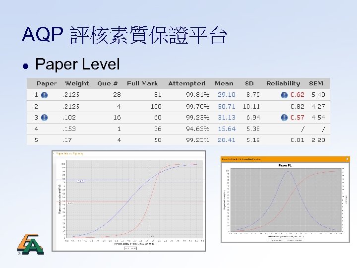
Task: Sort by the Weight column header
Action: tap(77, 83)
